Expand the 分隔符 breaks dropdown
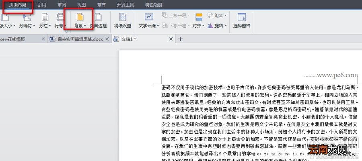This screenshot has height=161, width=362. 34,26
